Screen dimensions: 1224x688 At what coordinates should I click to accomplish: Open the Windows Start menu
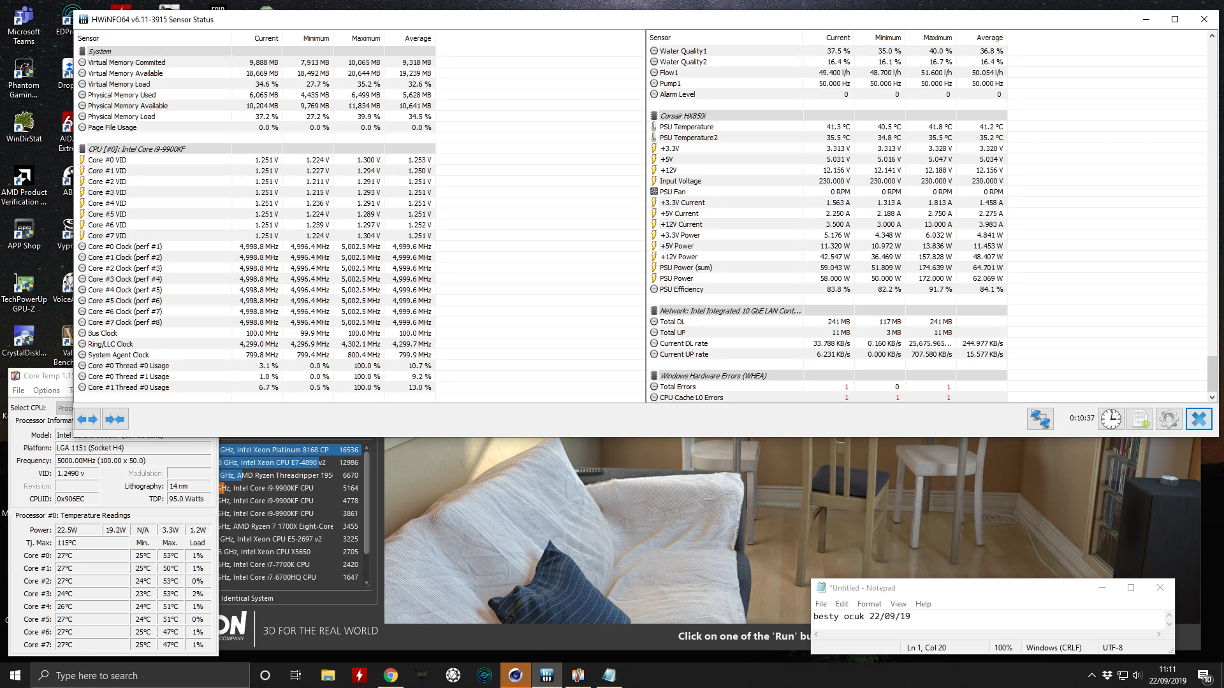[x=15, y=675]
